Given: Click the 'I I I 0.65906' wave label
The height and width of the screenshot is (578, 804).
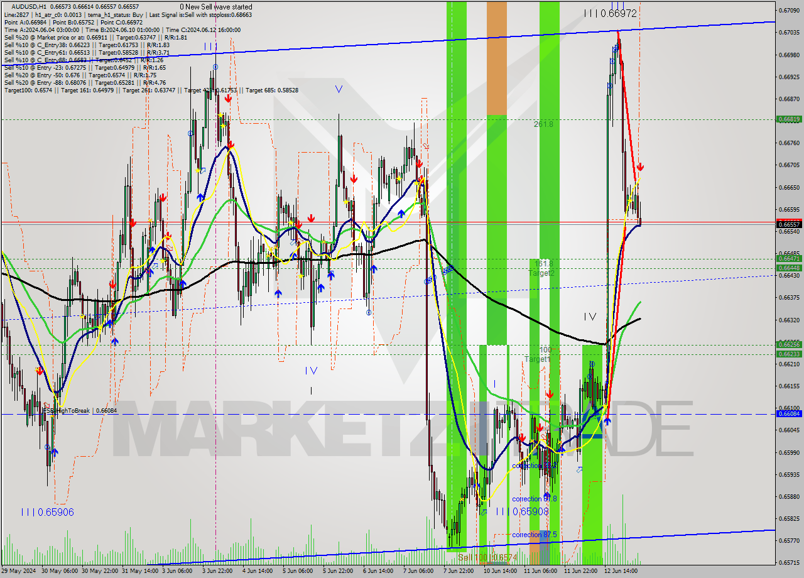Looking at the screenshot, I should coord(47,512).
